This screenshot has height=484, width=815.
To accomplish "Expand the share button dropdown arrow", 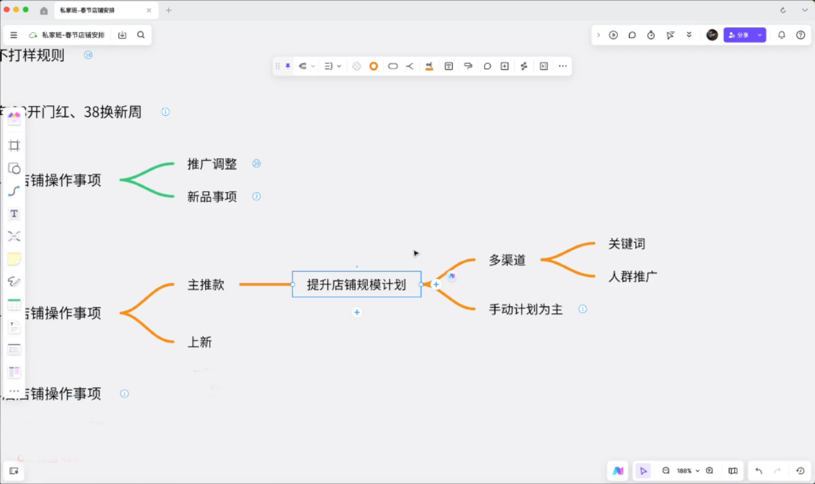I will (760, 35).
